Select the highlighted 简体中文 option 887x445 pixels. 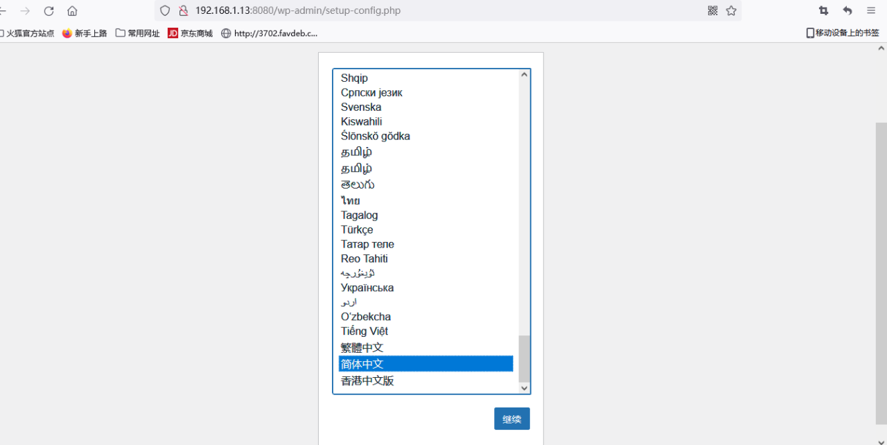point(425,364)
